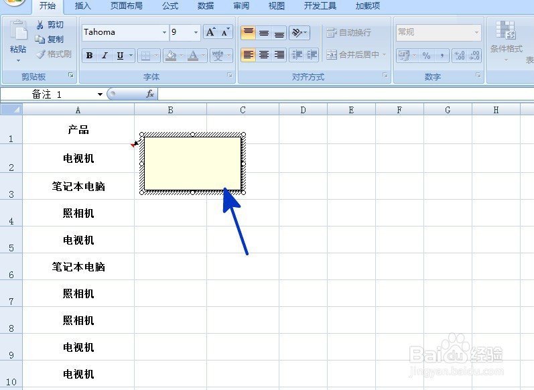
Task: Click the Cut (剪切) scissors button
Action: pos(50,25)
